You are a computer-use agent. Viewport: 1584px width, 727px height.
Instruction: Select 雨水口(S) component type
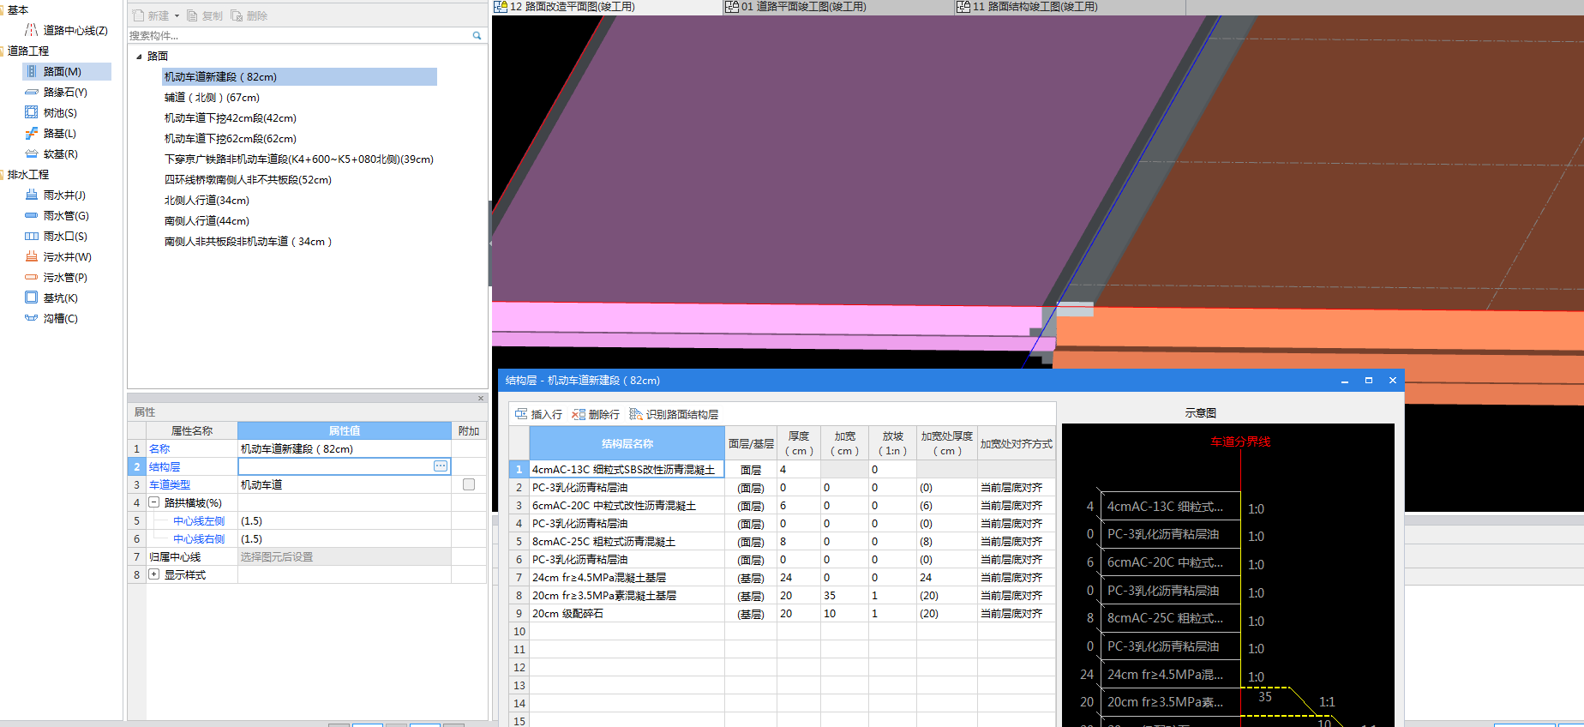pos(56,236)
